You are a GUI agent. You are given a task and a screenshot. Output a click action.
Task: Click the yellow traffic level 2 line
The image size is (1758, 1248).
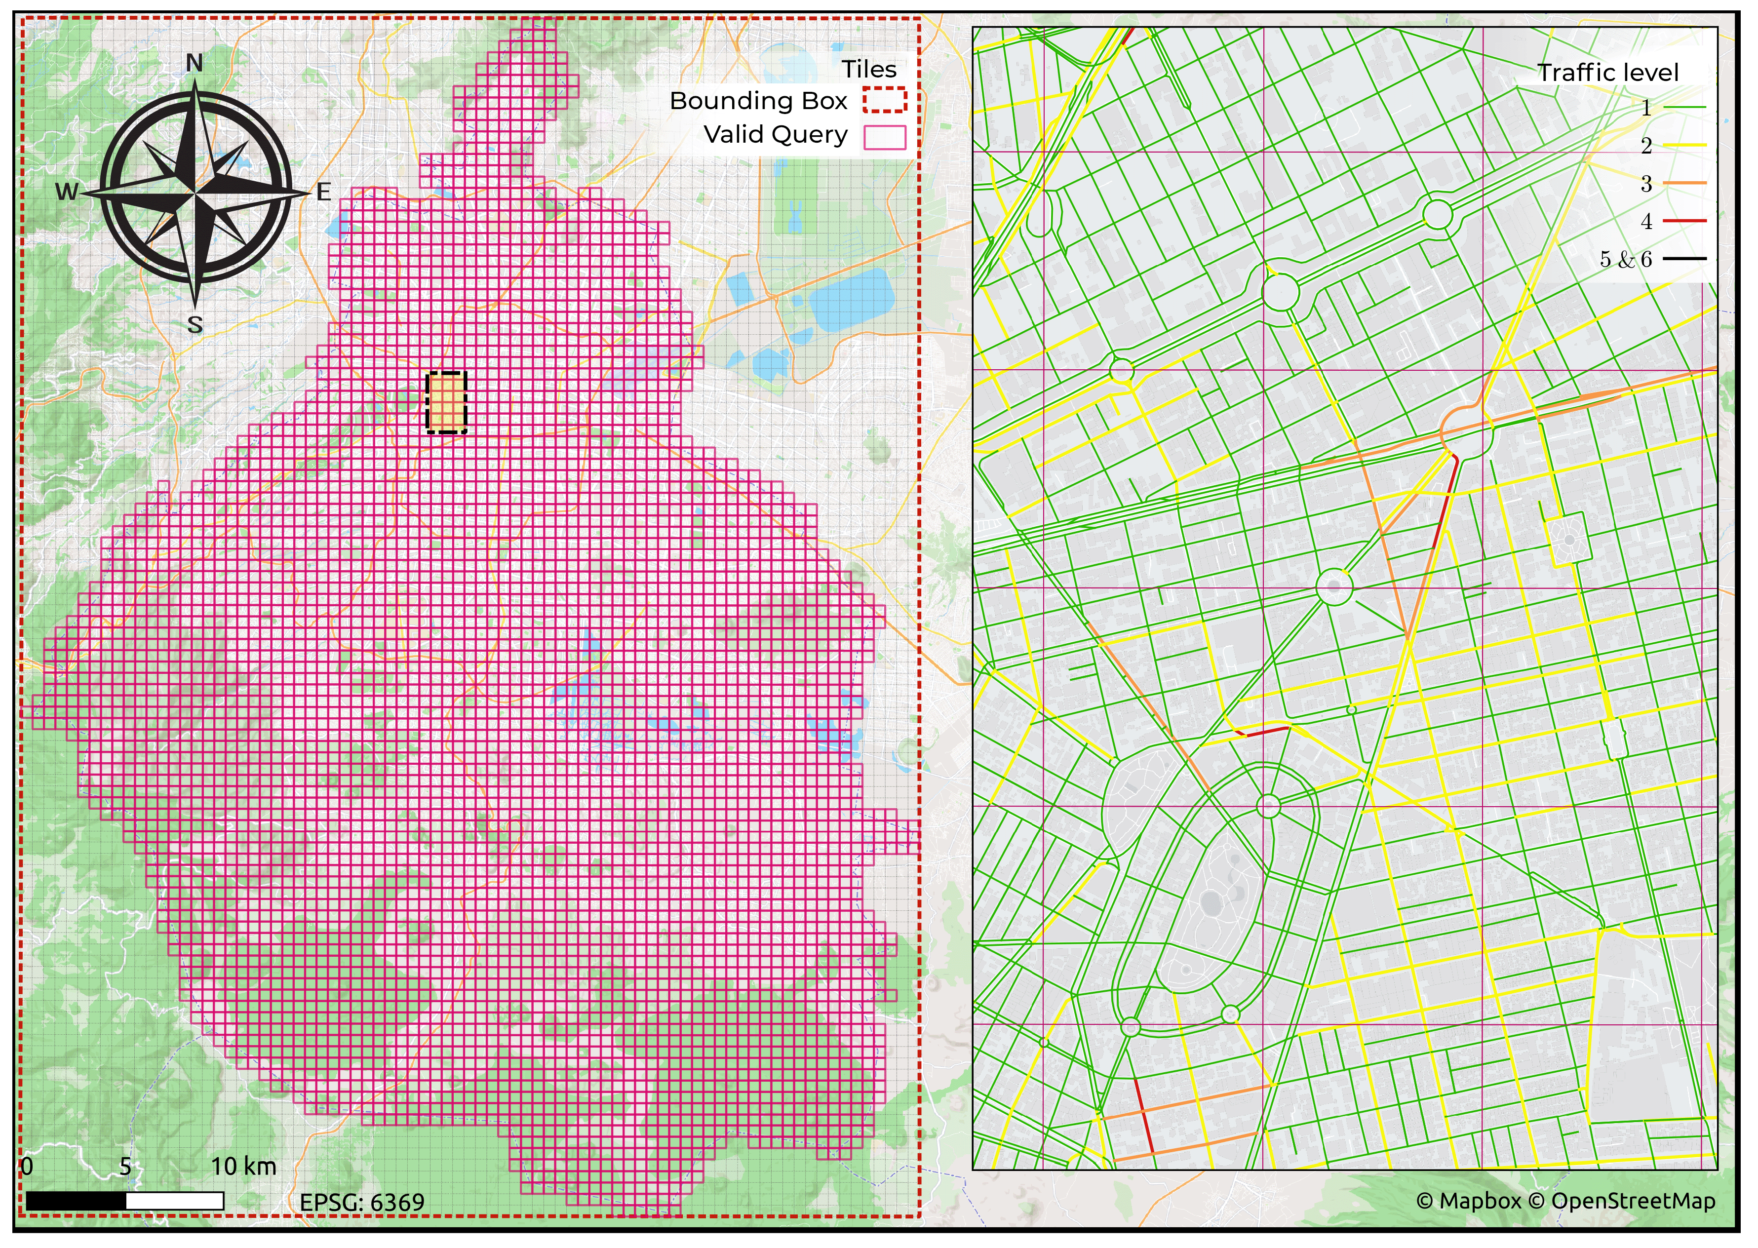click(1684, 145)
